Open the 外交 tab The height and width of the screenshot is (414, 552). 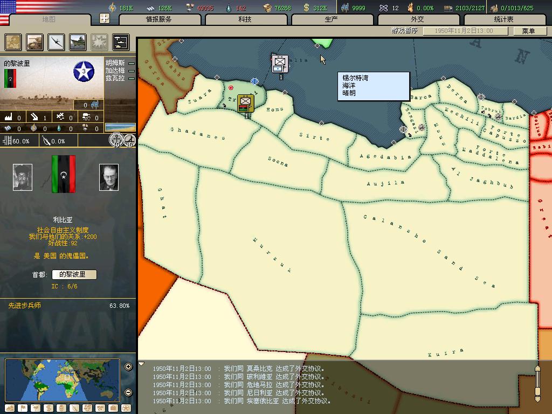[418, 19]
